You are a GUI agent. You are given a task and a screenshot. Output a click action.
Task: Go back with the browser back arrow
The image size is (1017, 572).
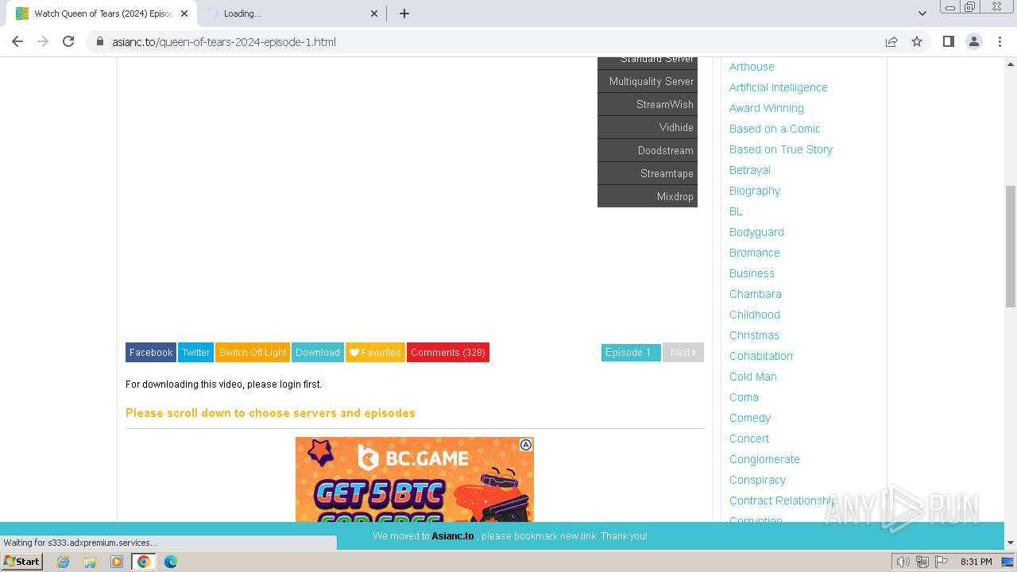17,41
